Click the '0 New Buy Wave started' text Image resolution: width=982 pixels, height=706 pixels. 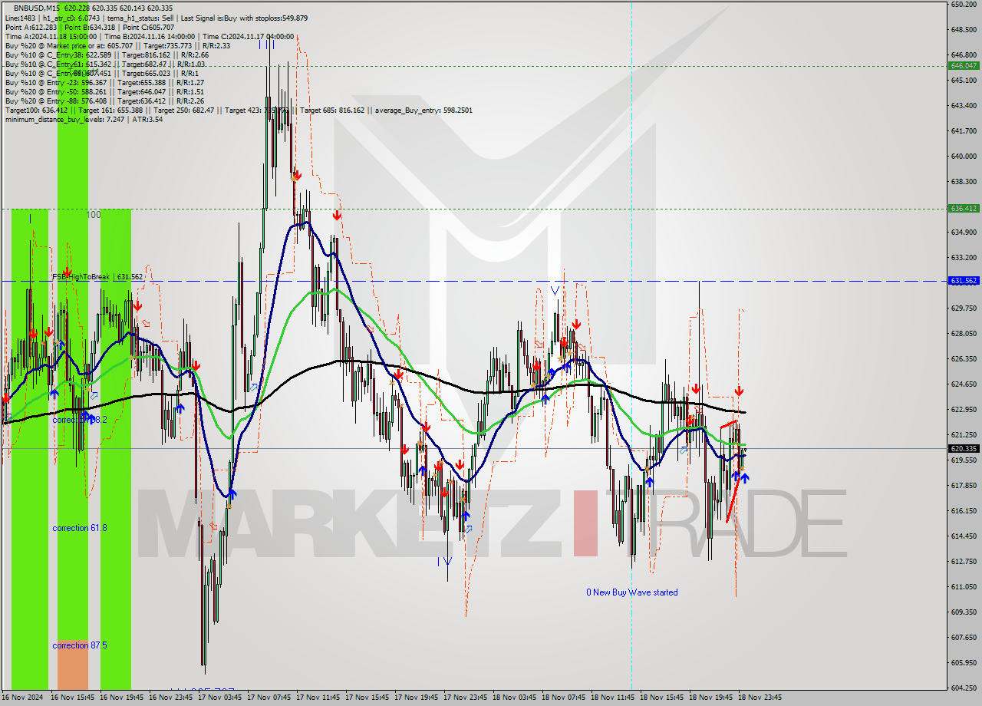[632, 592]
